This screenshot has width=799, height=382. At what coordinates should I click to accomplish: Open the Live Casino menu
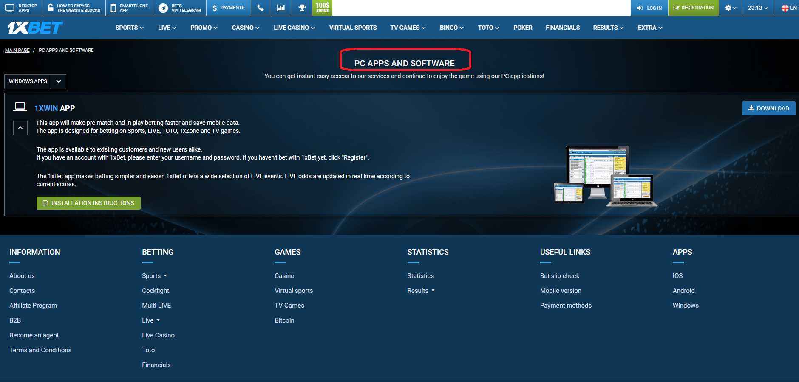coord(294,28)
